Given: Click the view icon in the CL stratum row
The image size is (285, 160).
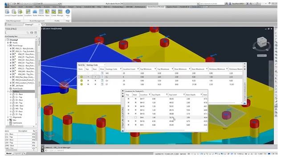Looking at the screenshot, I should tap(102, 77).
